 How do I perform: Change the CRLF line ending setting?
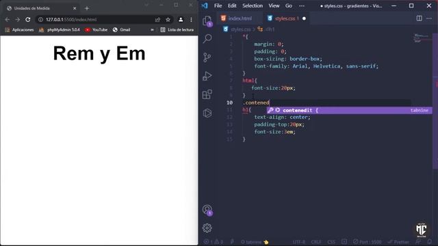[x=316, y=242]
